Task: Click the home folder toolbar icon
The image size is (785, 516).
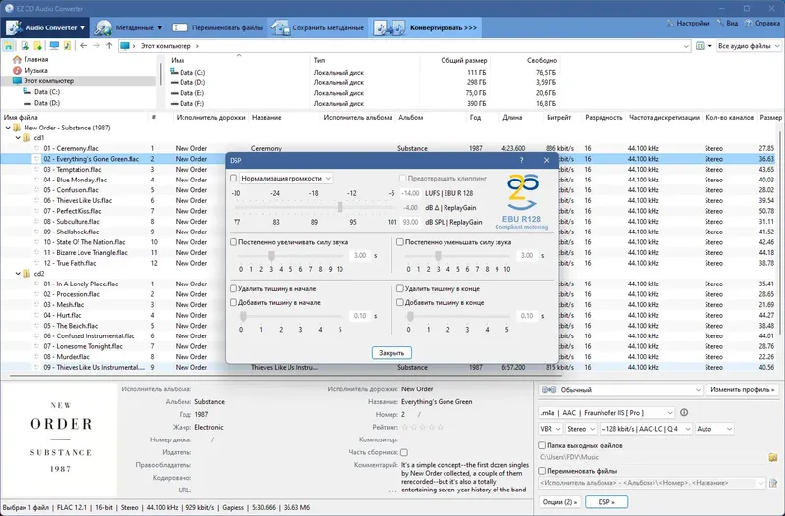Action: click(9, 46)
